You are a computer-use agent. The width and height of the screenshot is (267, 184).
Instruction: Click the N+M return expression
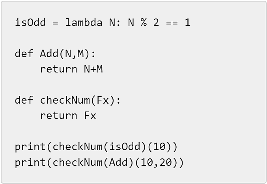click(93, 69)
